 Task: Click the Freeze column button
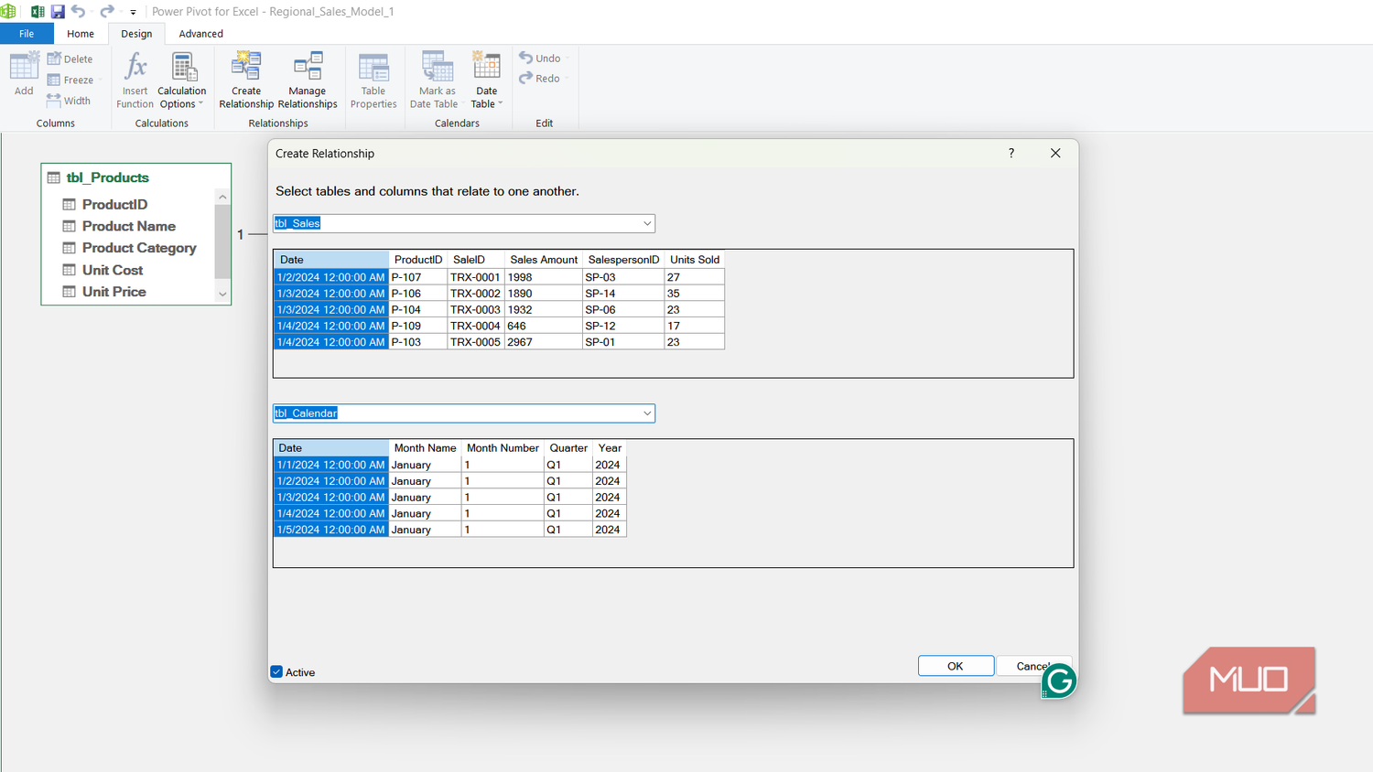[x=70, y=80]
